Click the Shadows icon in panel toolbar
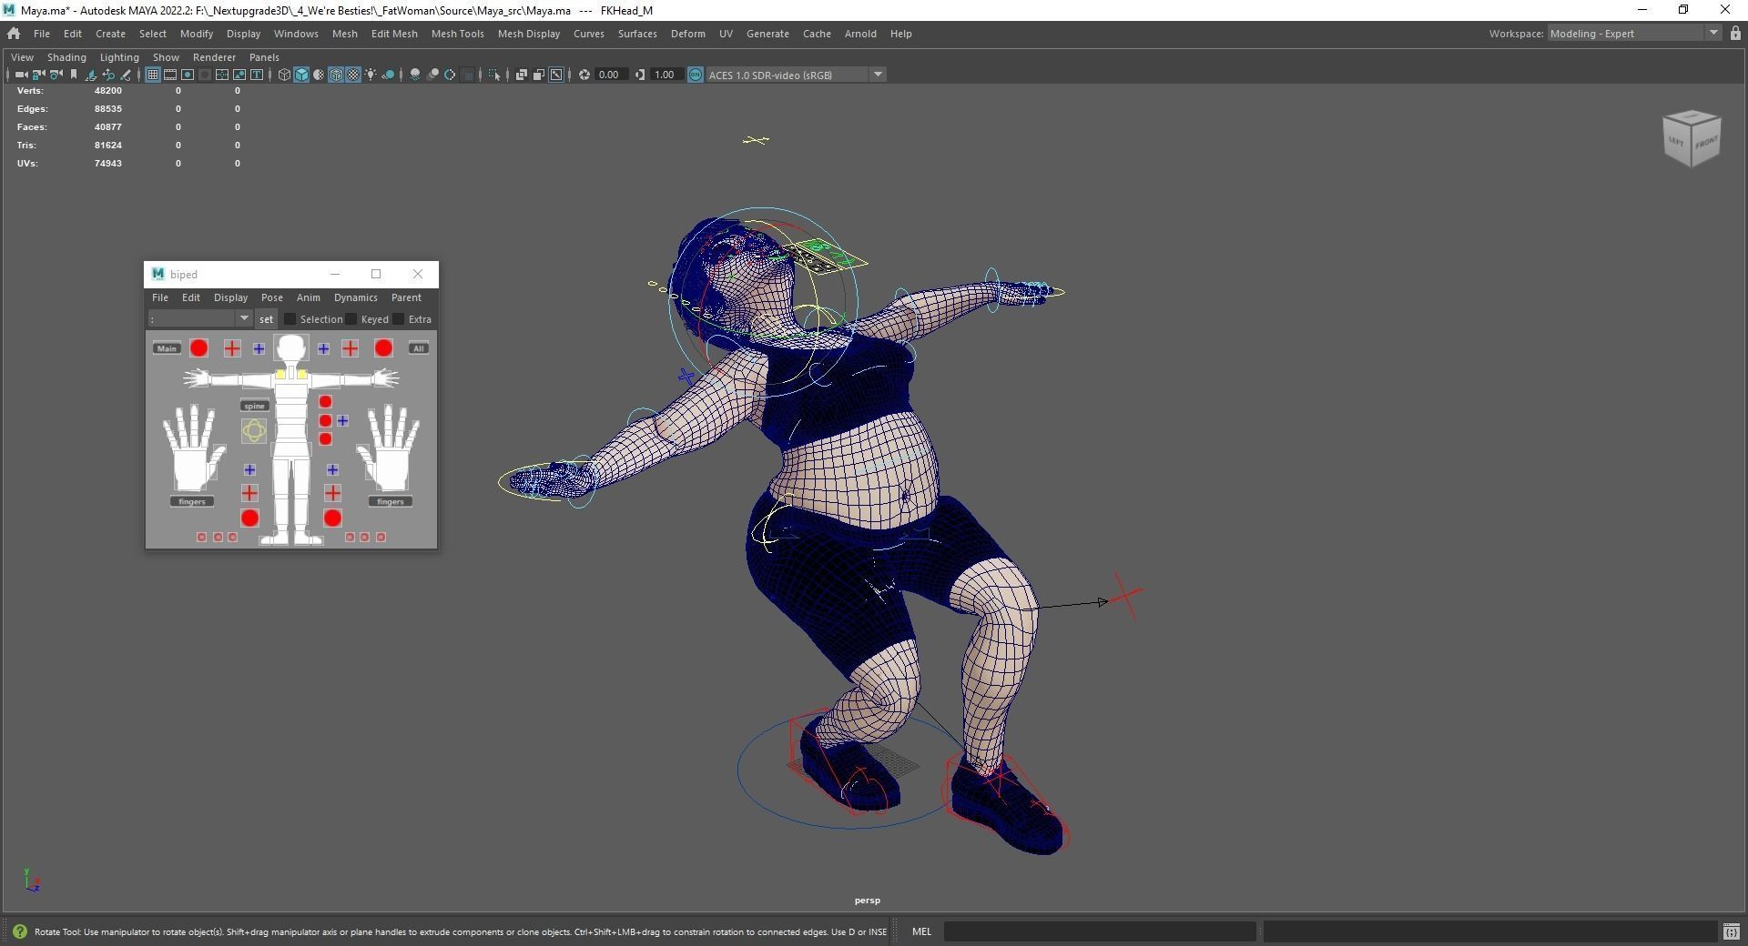Screen dimensions: 1748x946 click(x=388, y=75)
